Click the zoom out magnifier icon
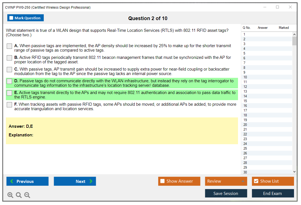The width and height of the screenshot is (301, 205). pyautogui.click(x=27, y=195)
